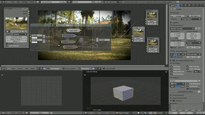Click the Lens Distortion node
The width and height of the screenshot is (205, 115).
(73, 31)
